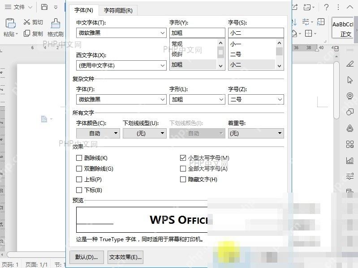Click the 默认(D)... button

click(86, 257)
